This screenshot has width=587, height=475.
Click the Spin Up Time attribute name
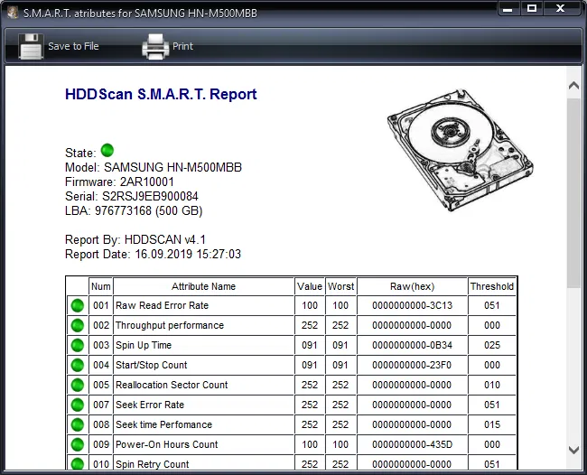coord(144,345)
